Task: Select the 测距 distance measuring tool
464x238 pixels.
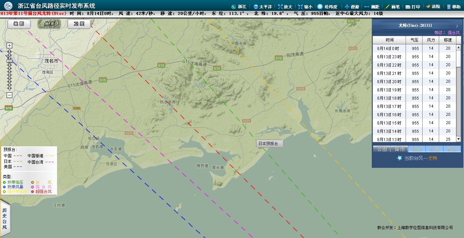Action: [367, 7]
